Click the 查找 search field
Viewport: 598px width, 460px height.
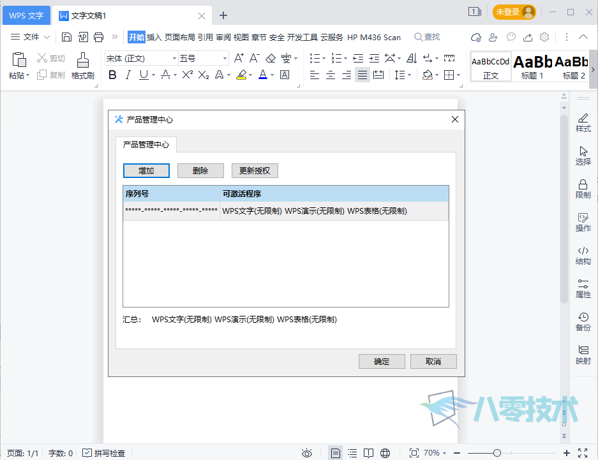[427, 37]
